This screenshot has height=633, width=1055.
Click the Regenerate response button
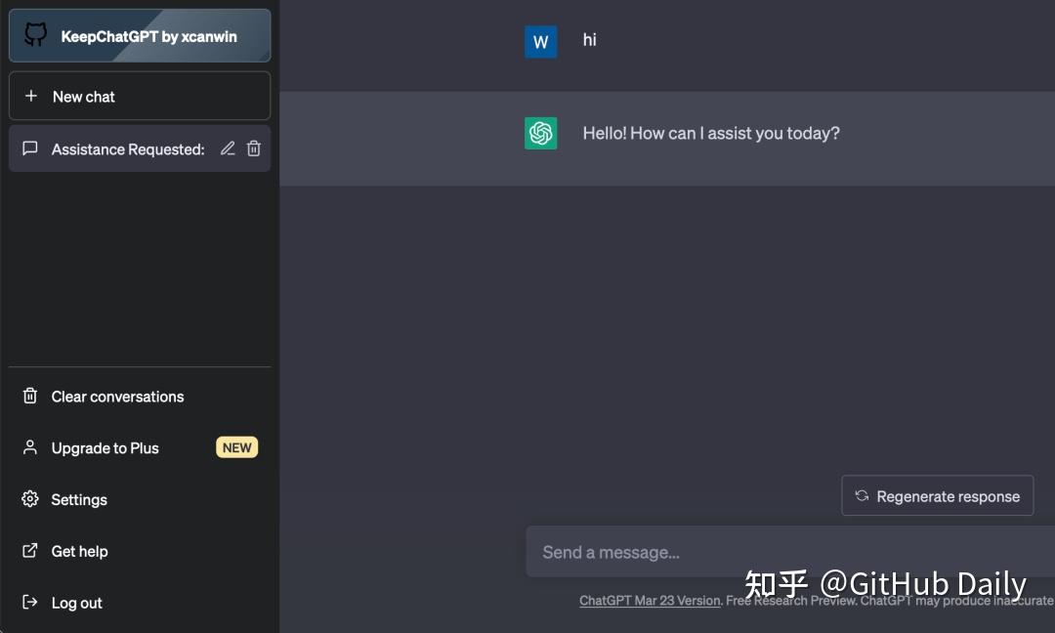pyautogui.click(x=937, y=496)
